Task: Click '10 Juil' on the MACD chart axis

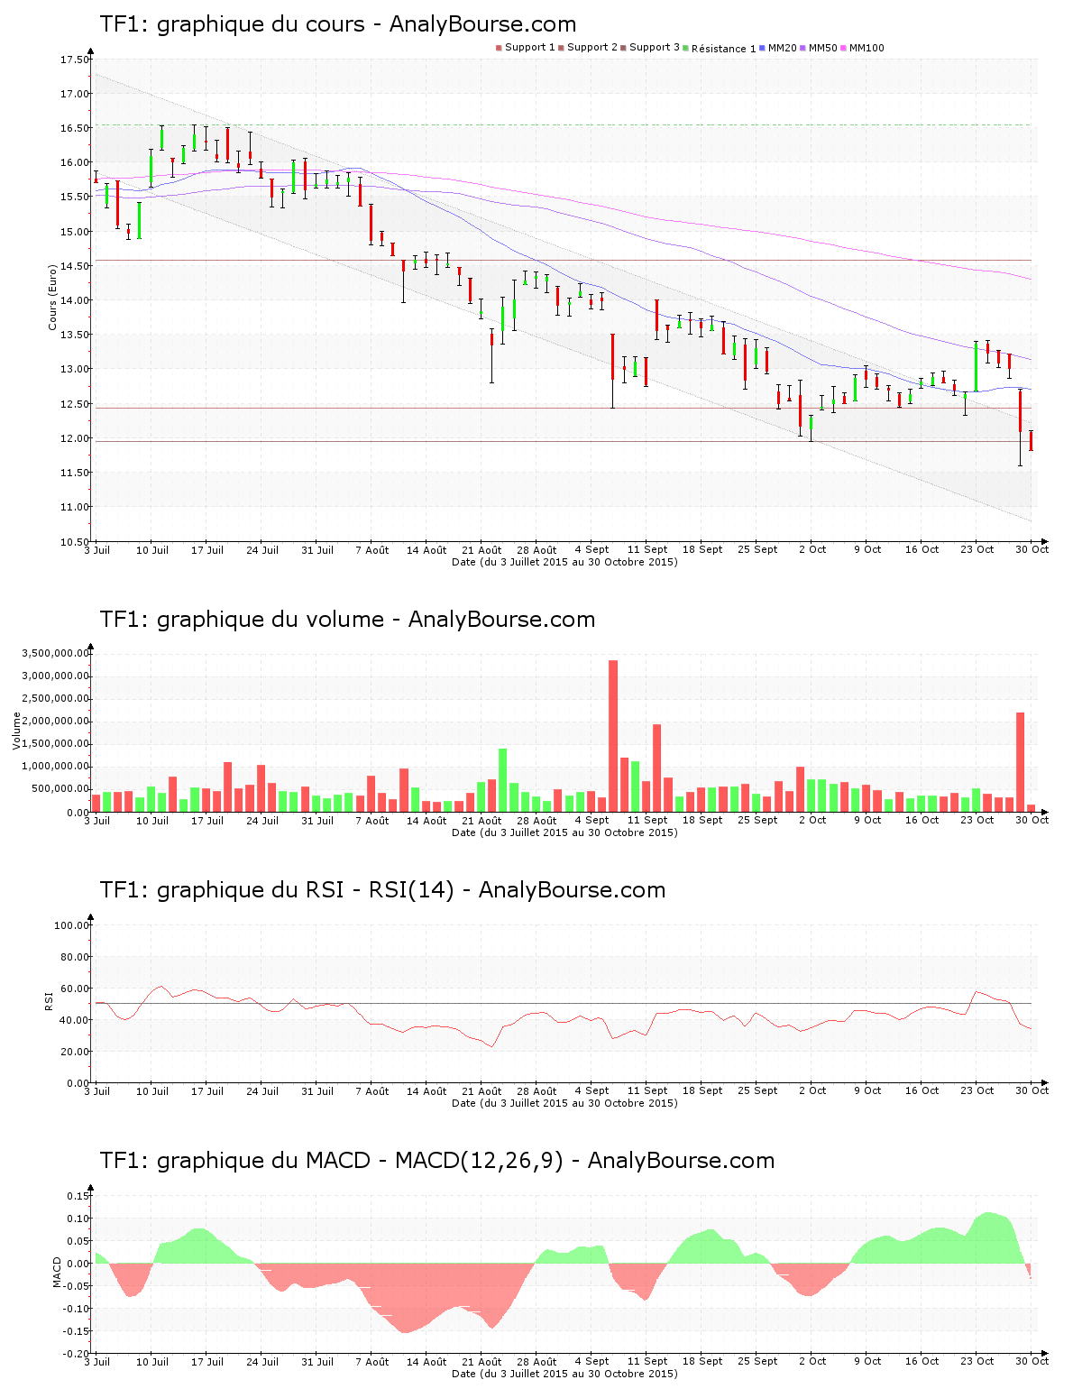Action: tap(151, 1362)
